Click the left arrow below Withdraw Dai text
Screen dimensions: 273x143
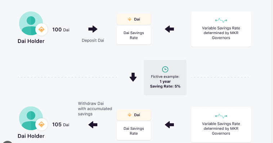pyautogui.click(x=93, y=125)
